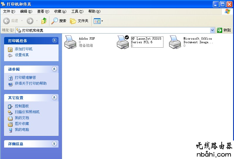The image size is (234, 159).
Task: Open the 控制面板 link
Action: [22, 106]
